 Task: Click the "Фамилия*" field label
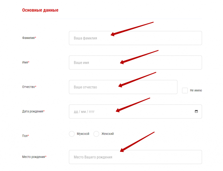click(29, 38)
